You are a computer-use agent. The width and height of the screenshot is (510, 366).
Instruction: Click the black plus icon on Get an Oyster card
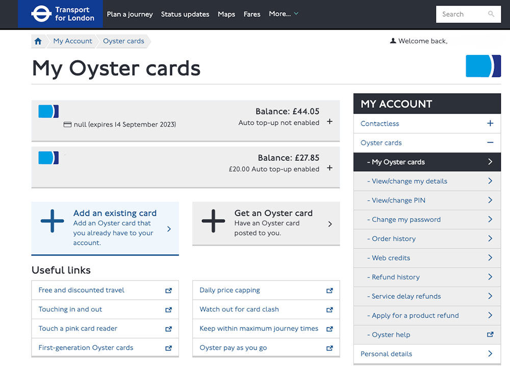pyautogui.click(x=213, y=221)
